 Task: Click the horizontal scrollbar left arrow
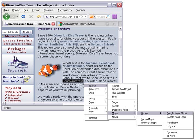4,104
